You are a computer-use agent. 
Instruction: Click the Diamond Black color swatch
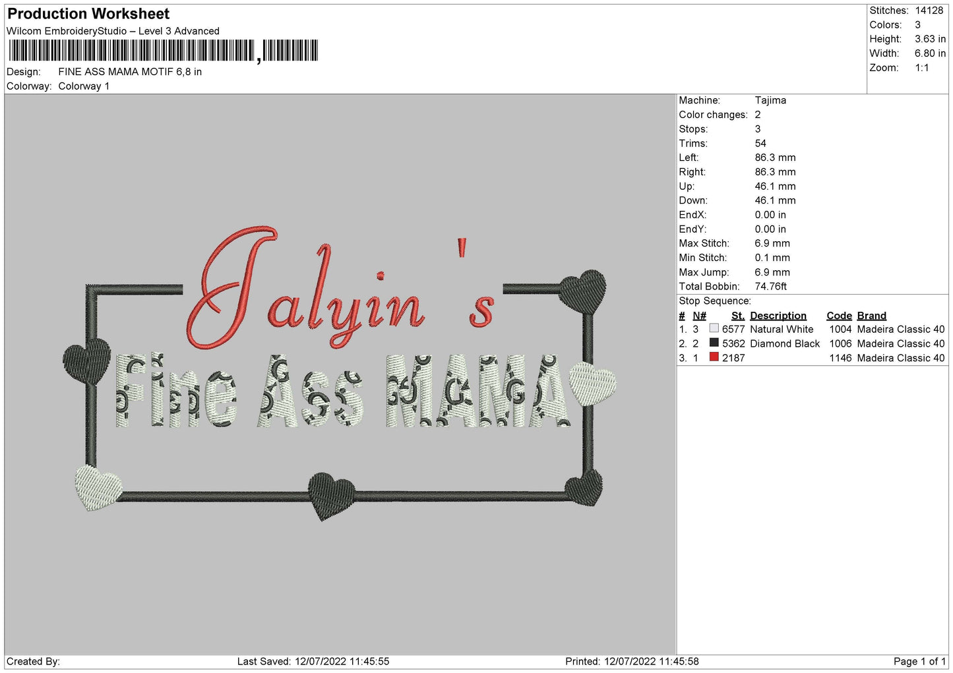[714, 343]
